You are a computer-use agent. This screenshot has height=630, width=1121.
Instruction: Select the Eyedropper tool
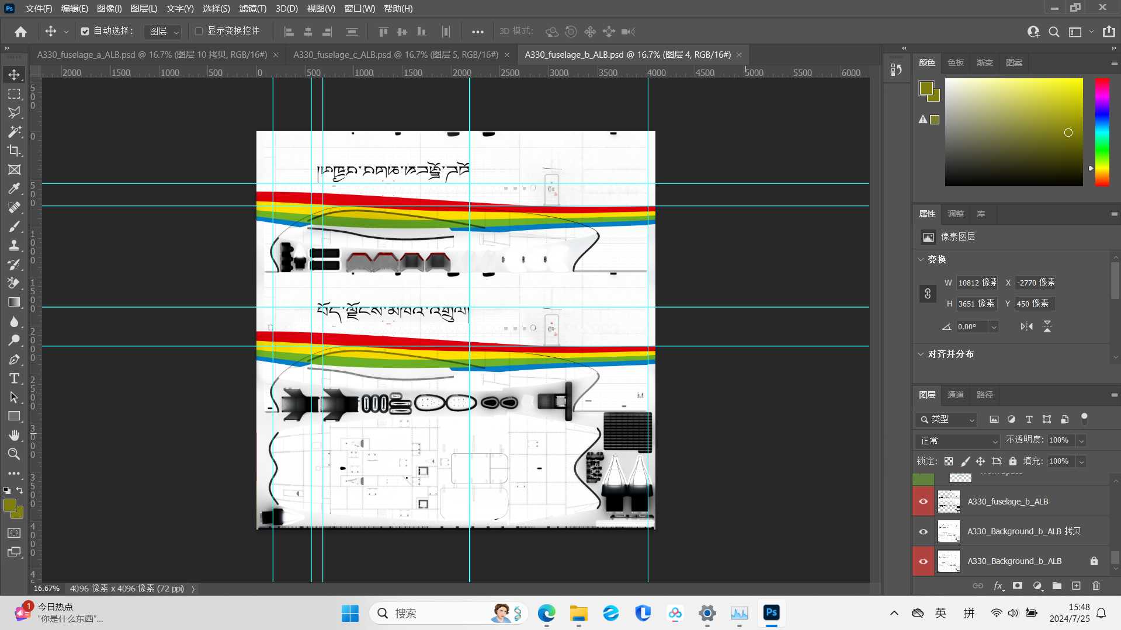pyautogui.click(x=14, y=189)
